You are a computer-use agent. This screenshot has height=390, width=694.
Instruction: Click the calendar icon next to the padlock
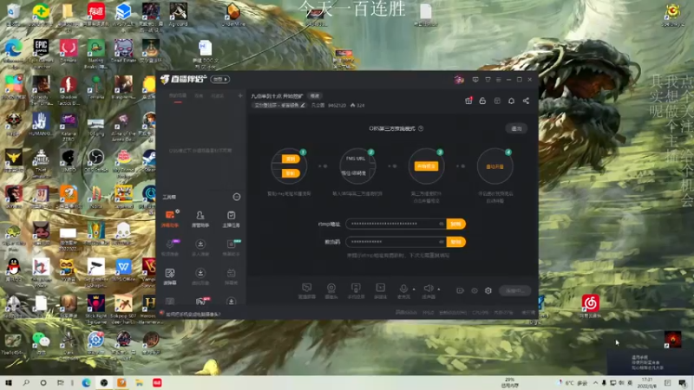click(x=497, y=101)
